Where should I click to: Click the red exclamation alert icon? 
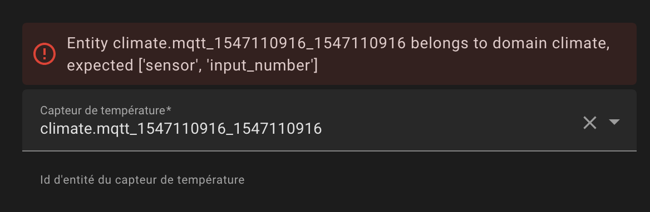pyautogui.click(x=45, y=54)
